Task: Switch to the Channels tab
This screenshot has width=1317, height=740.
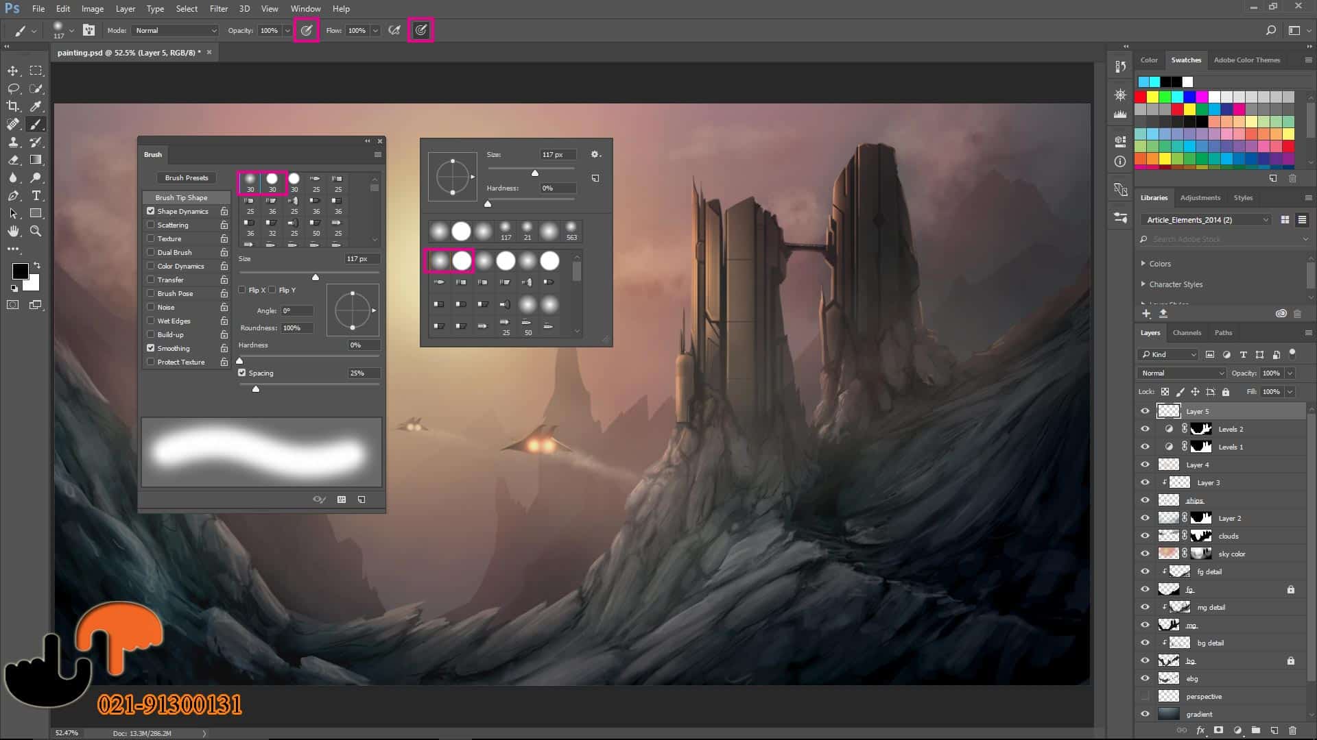Action: pos(1187,333)
